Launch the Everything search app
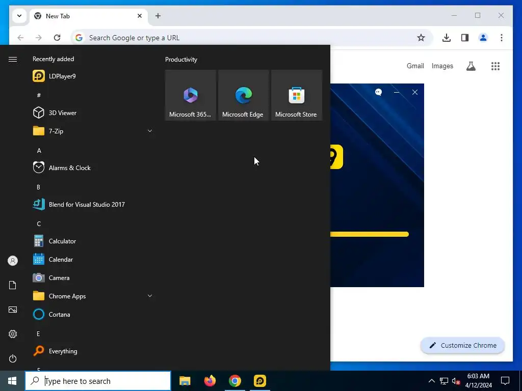Viewport: 522px width, 391px height. (93, 351)
